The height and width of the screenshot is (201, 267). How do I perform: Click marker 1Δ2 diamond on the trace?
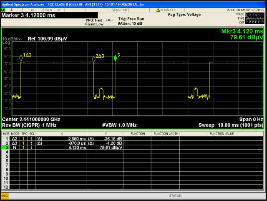click(x=21, y=58)
